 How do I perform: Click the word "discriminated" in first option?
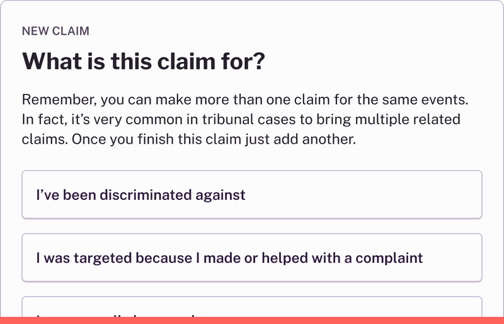(152, 195)
